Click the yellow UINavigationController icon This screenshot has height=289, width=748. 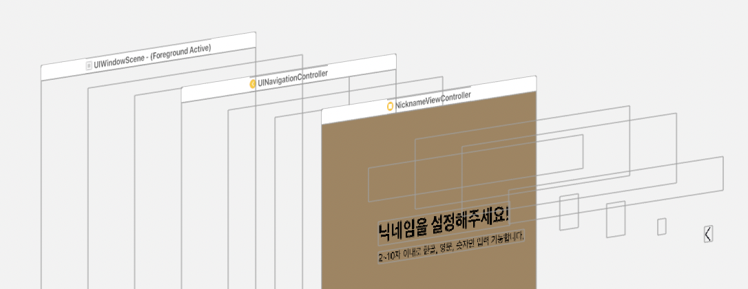click(253, 84)
